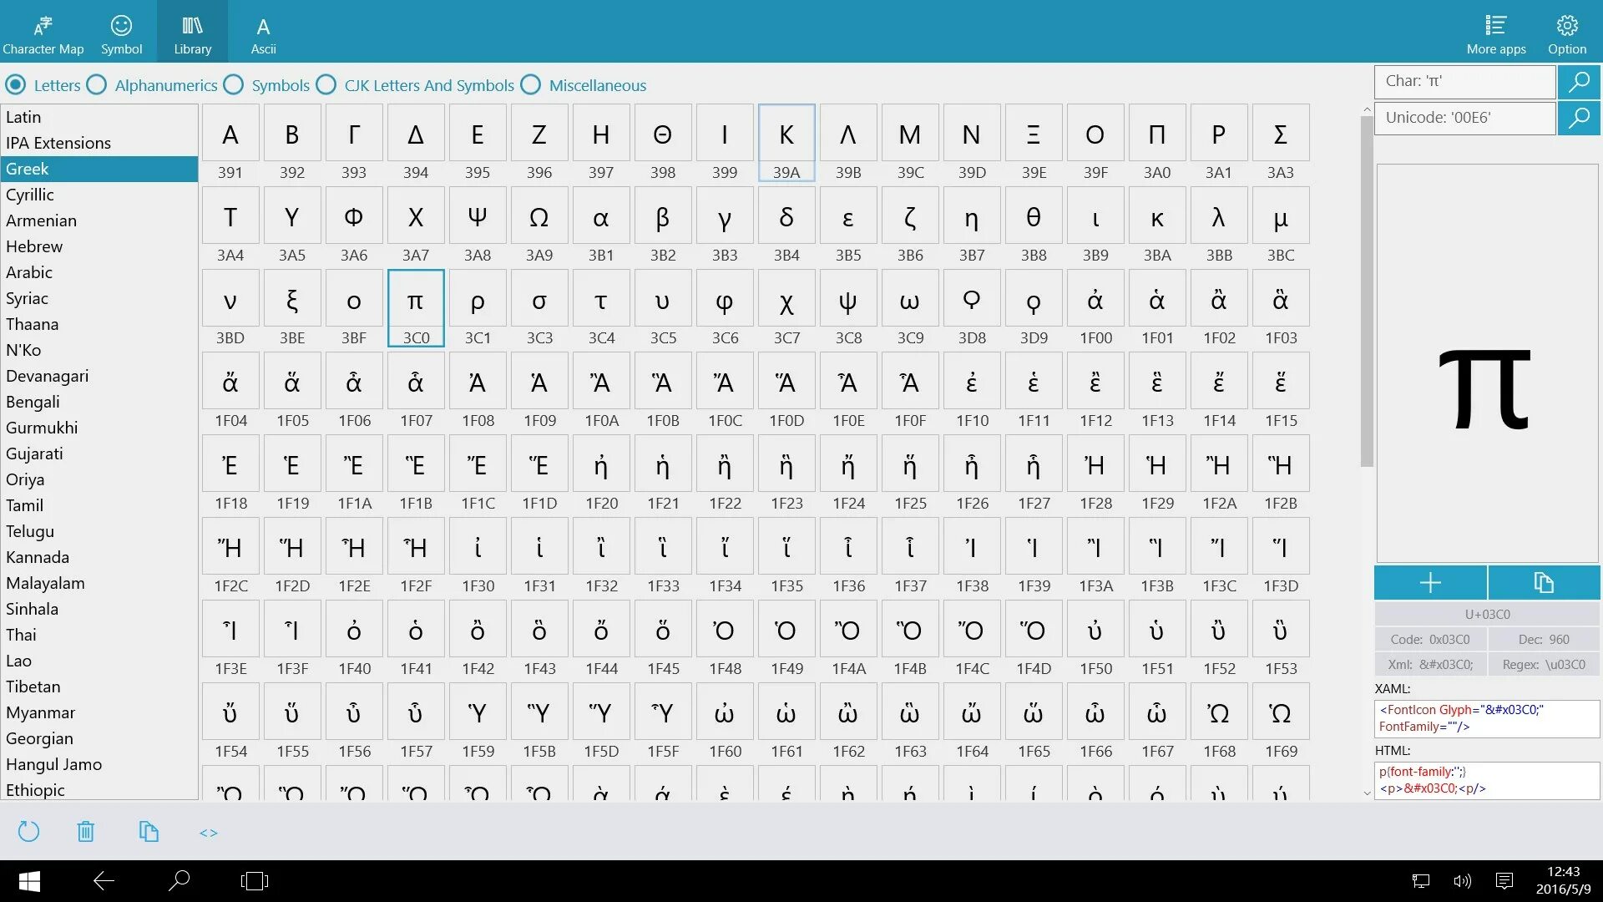Click the Add character button (+)
1603x902 pixels.
coord(1431,581)
